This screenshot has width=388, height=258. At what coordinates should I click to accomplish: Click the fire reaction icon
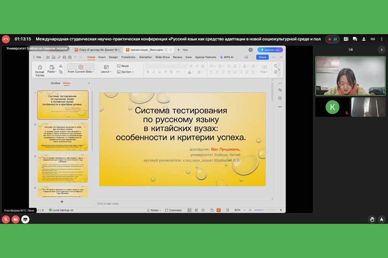tap(381, 219)
